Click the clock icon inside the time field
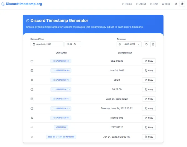The width and height of the screenshot is (187, 147). 75,44
